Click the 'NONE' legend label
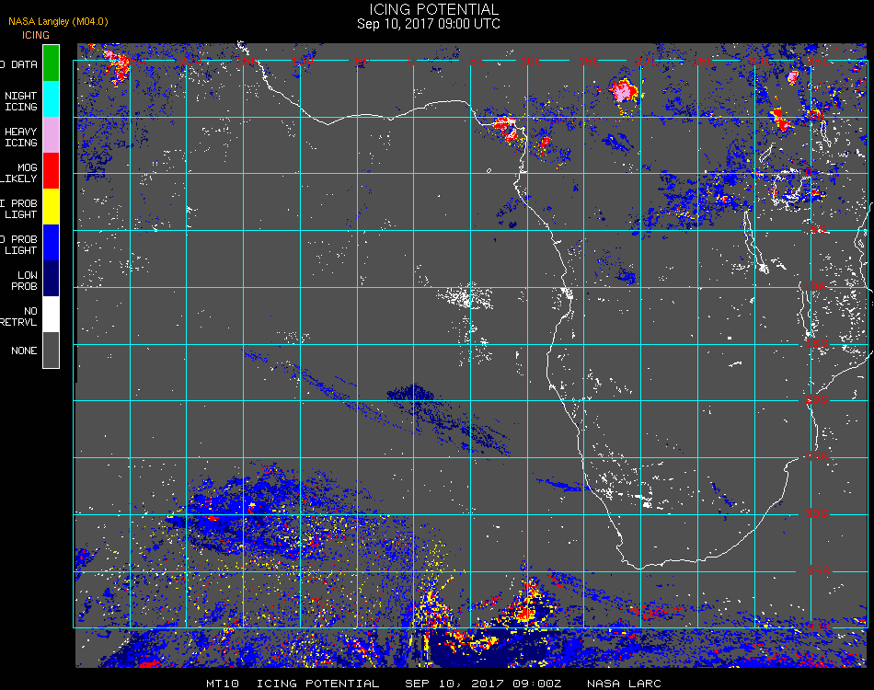874x690 pixels. click(x=24, y=351)
